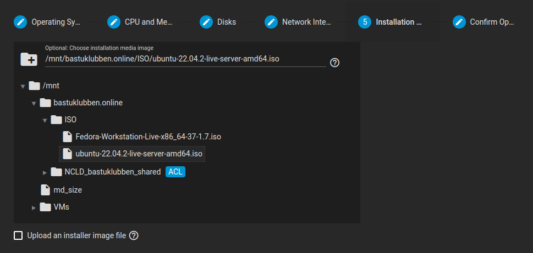This screenshot has height=253, width=533.
Task: Go to the Confirm Options step
Action: [x=492, y=23]
